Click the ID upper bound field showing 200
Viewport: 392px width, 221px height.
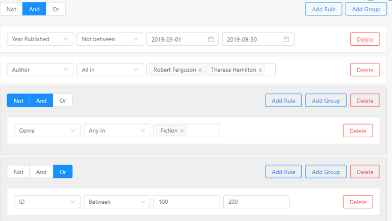[256, 202]
